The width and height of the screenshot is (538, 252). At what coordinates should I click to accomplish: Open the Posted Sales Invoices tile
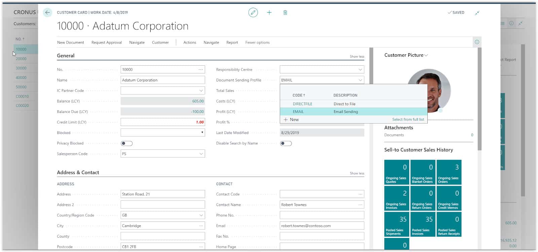click(423, 224)
